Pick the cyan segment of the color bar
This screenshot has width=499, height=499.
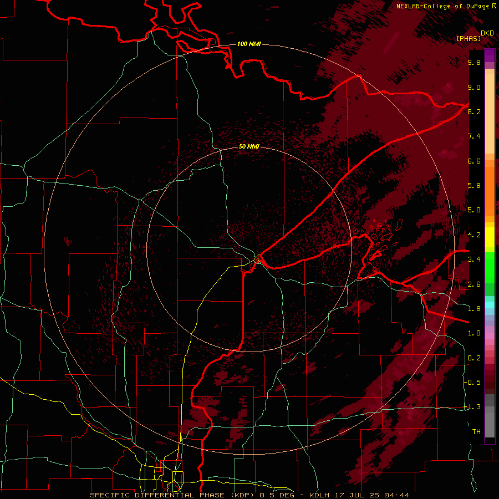490,305
